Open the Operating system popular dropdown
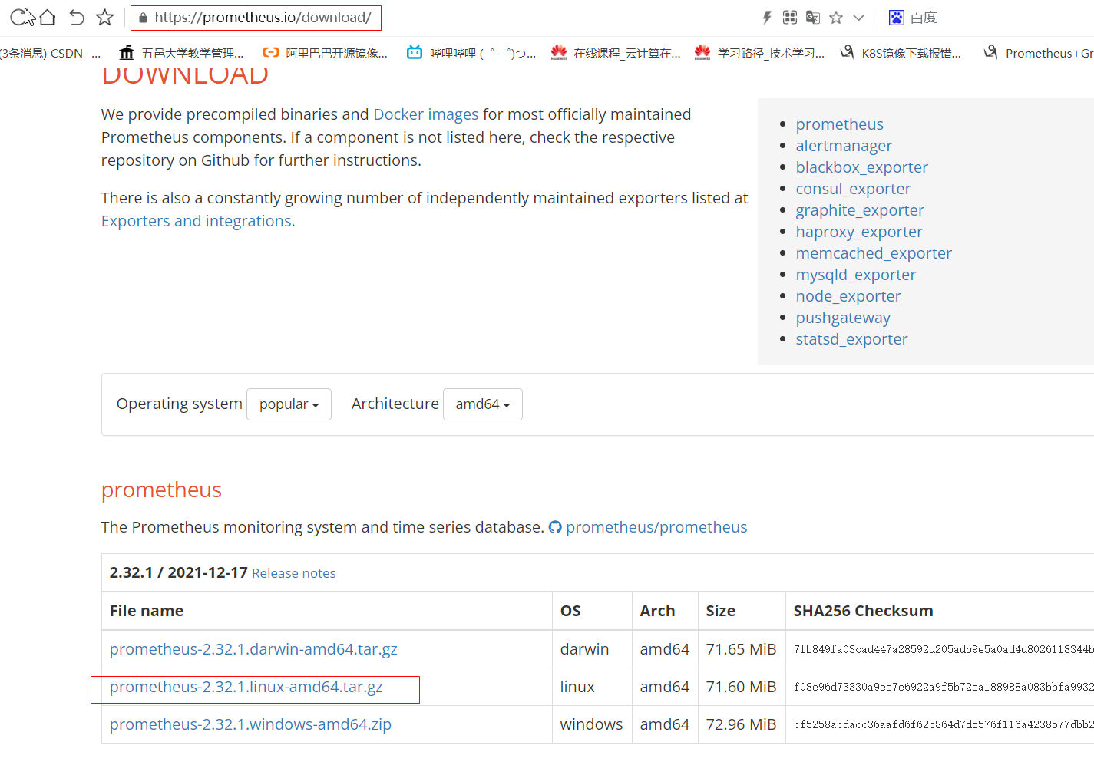The height and width of the screenshot is (775, 1094). [289, 404]
